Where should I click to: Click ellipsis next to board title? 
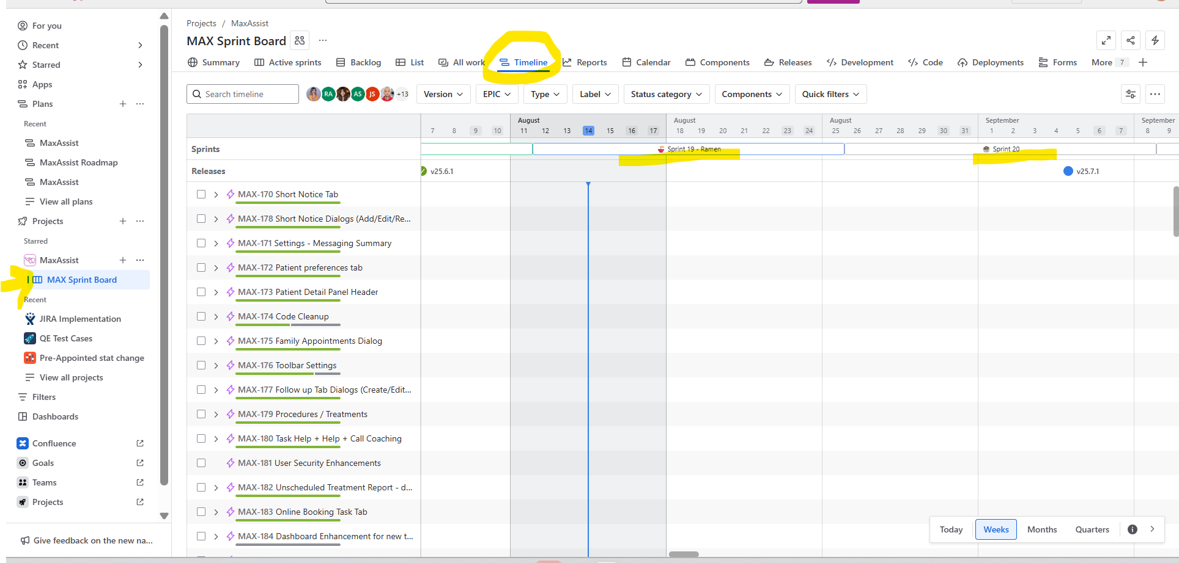(323, 40)
